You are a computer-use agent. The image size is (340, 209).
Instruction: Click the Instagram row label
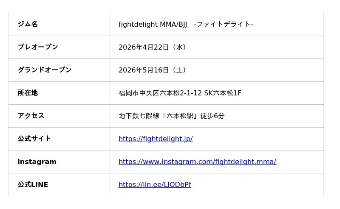coord(37,162)
